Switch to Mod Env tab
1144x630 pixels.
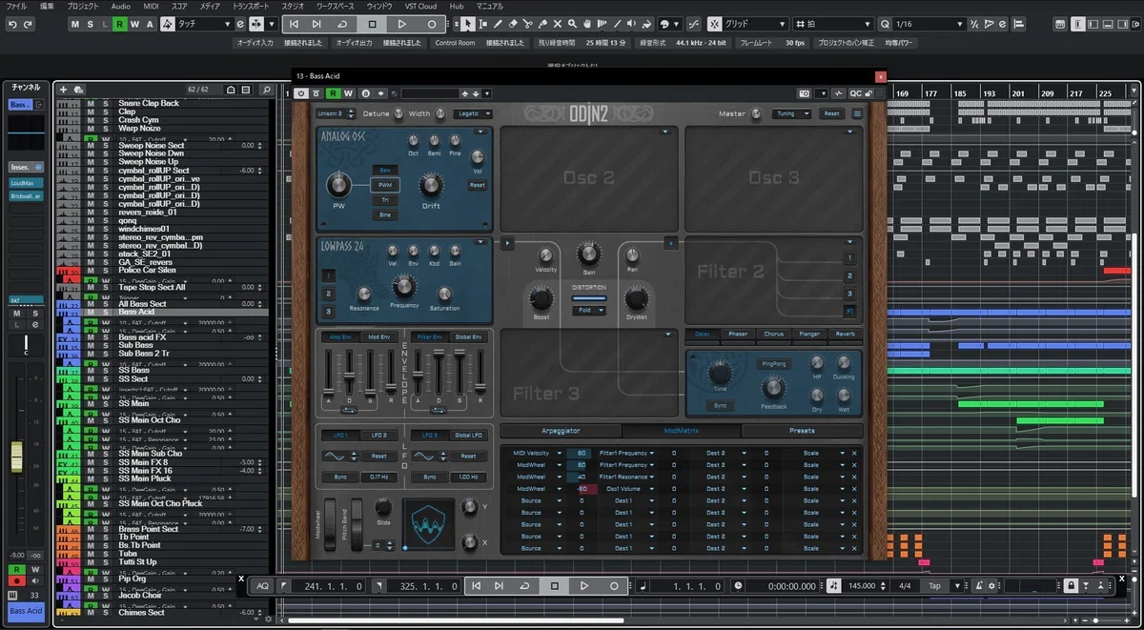tap(378, 336)
